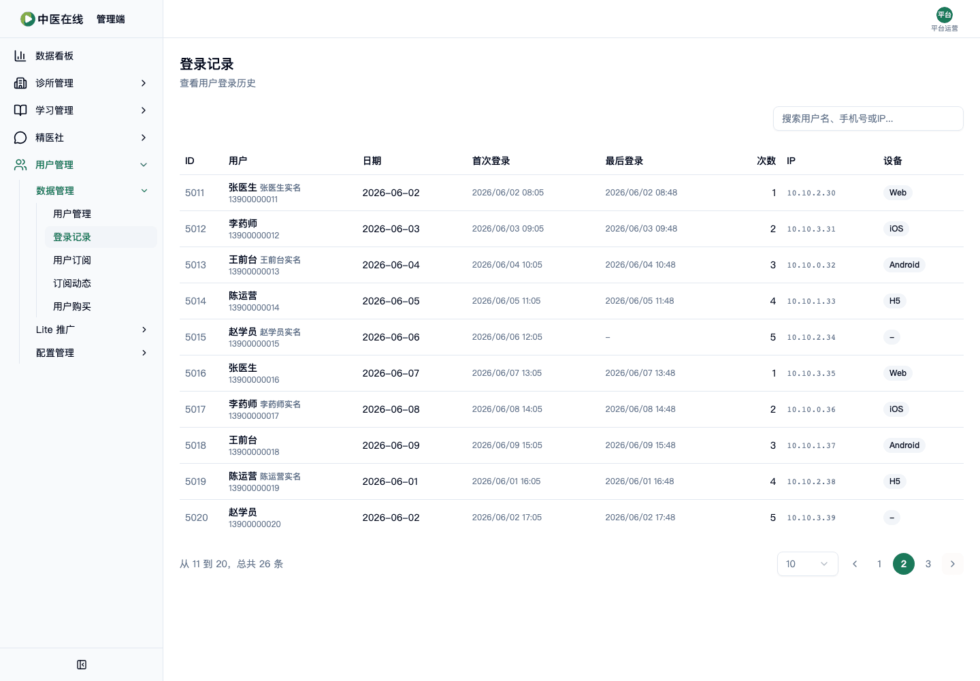
Task: Expand the 精医社 chevron
Action: click(144, 138)
